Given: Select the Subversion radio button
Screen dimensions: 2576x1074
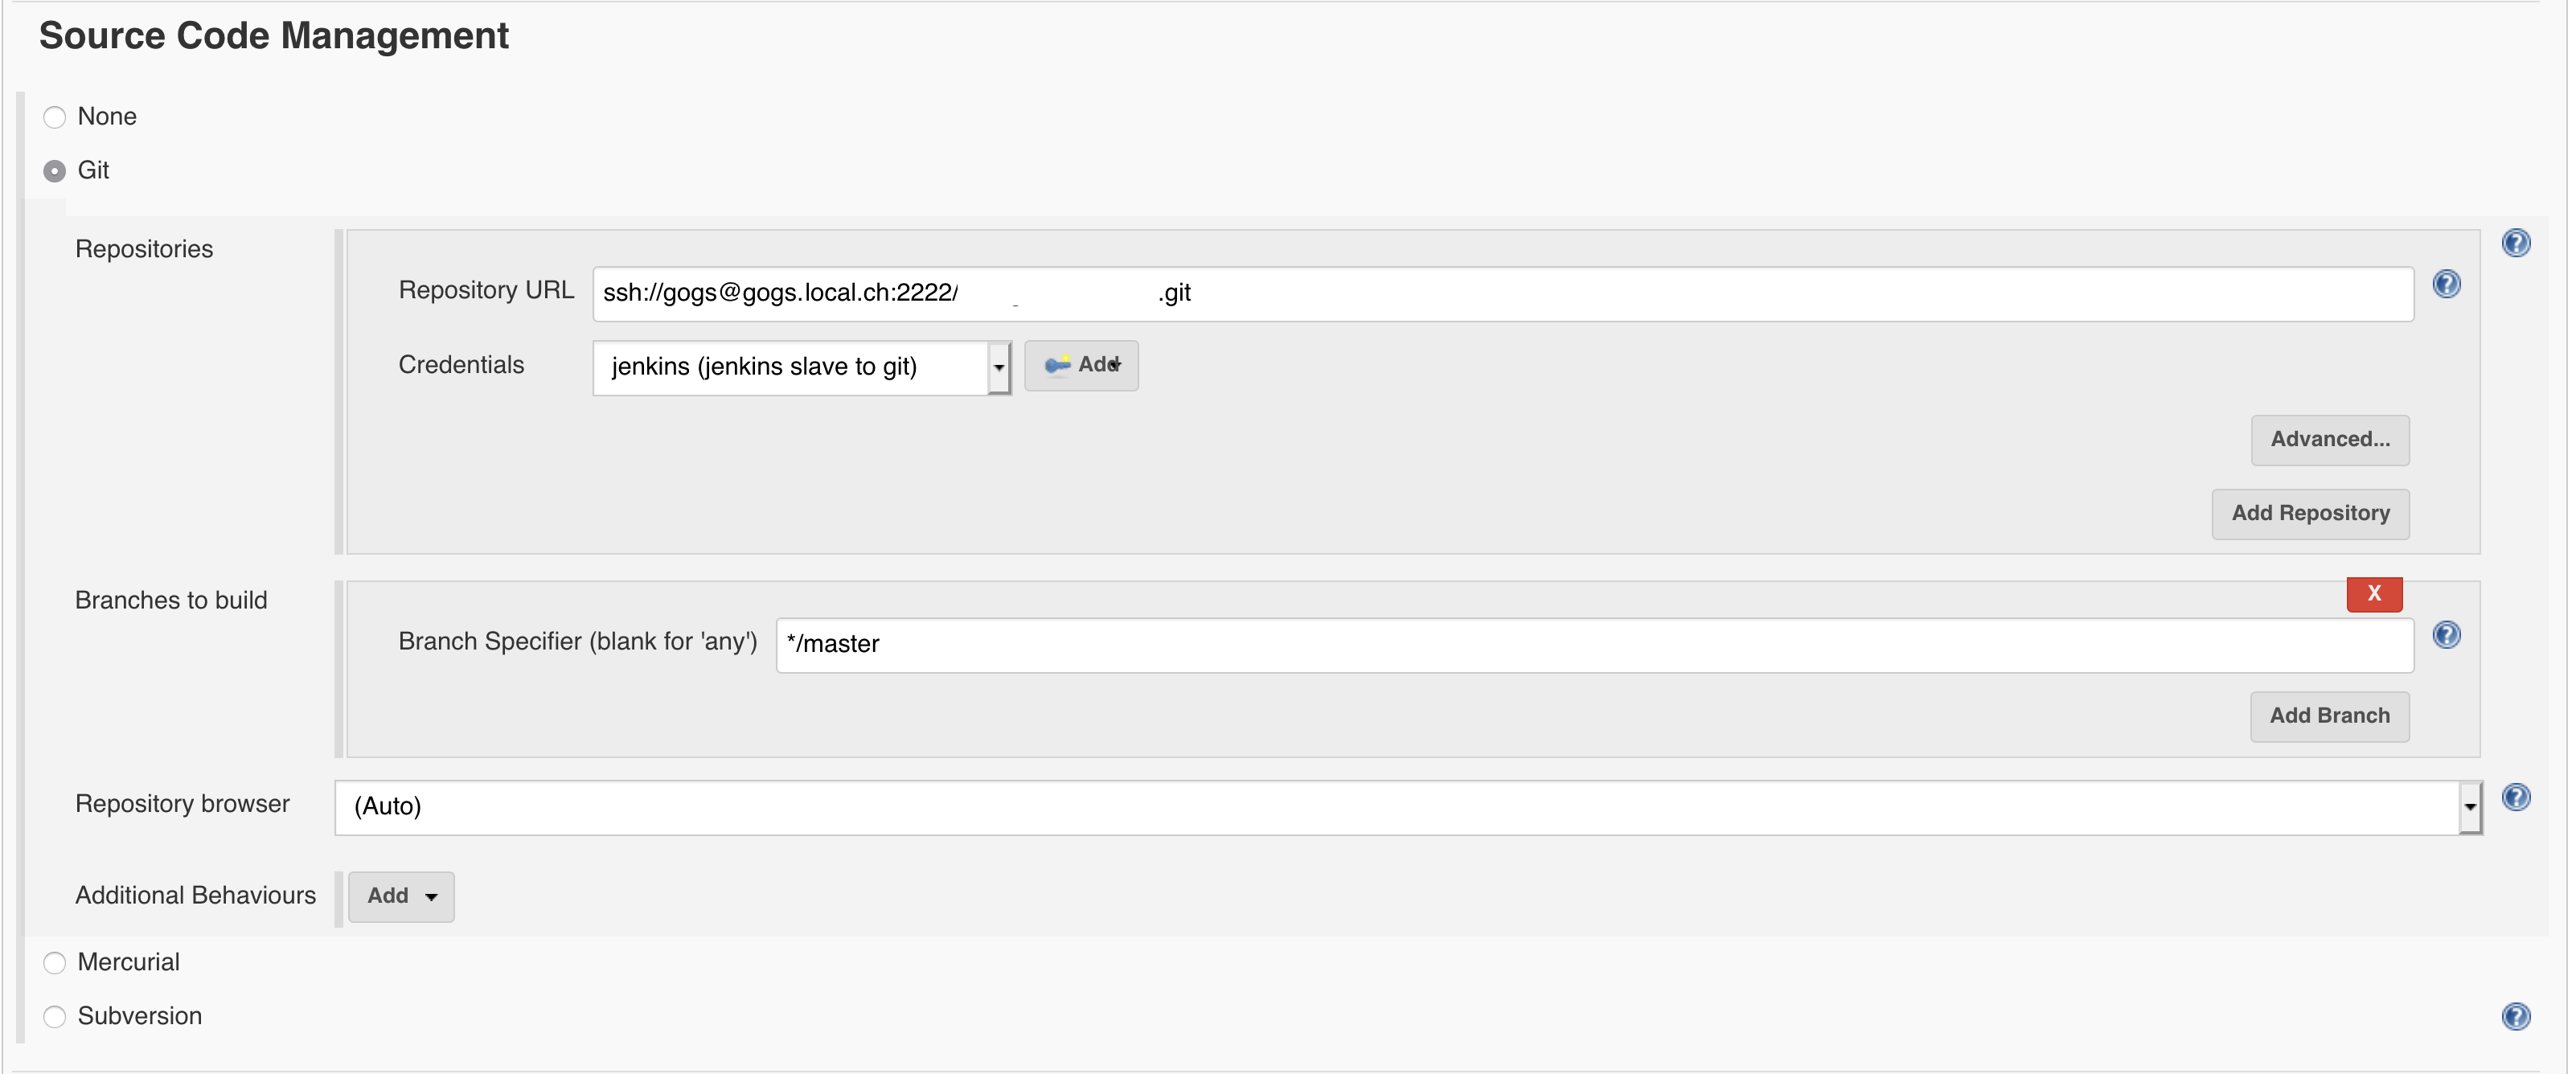Looking at the screenshot, I should pos(55,1017).
